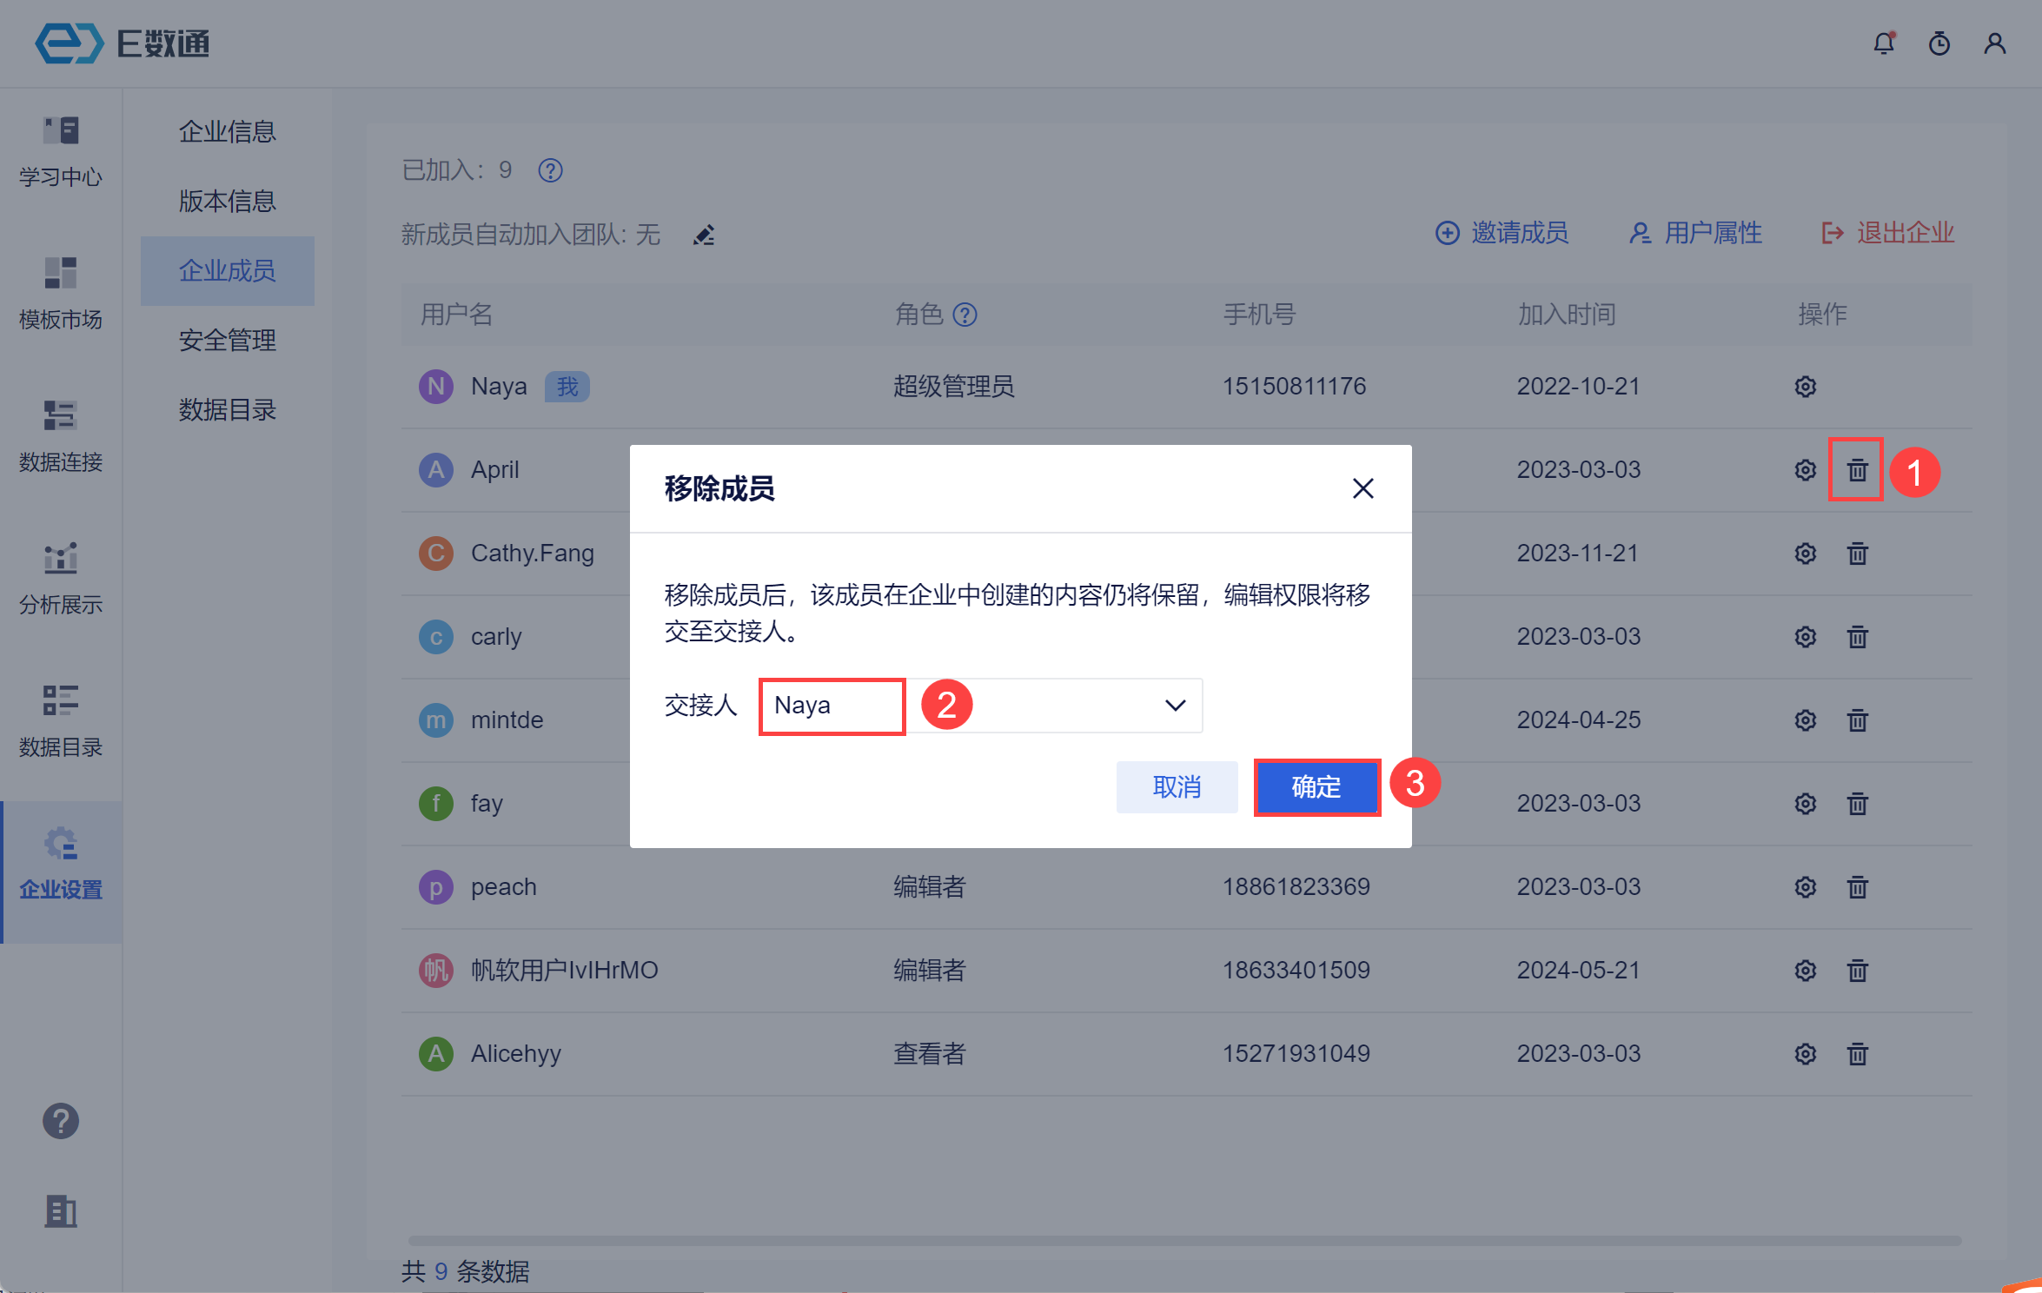Click help icon next to 已加入 count
Image resolution: width=2042 pixels, height=1293 pixels.
550,170
